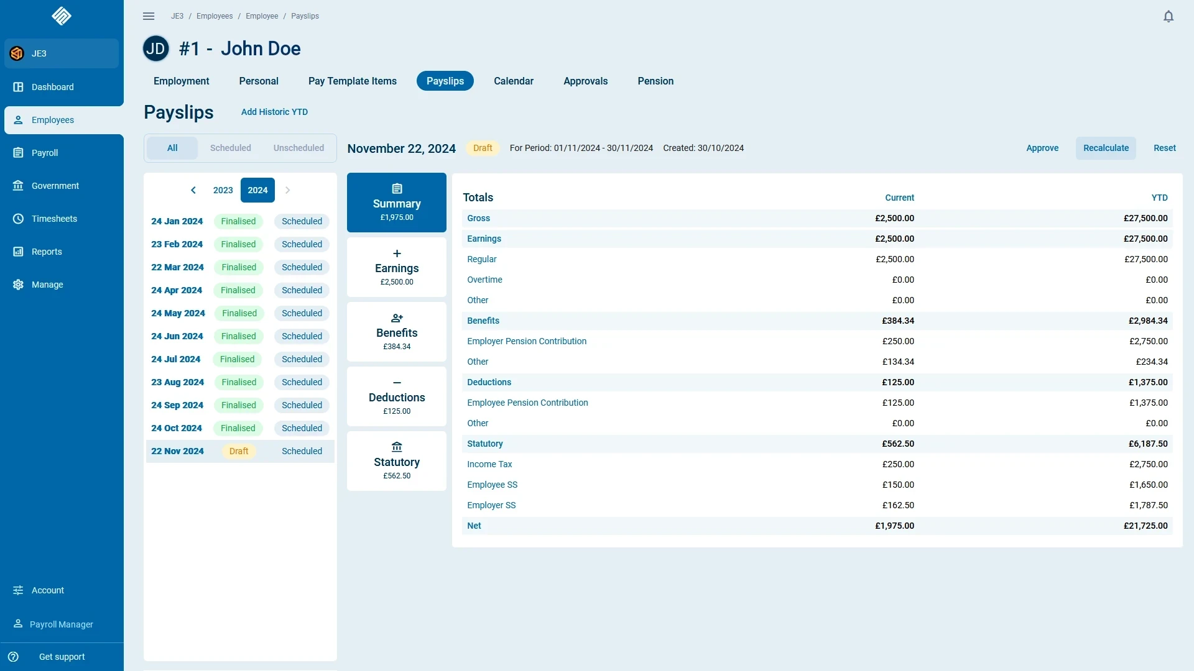Toggle the Unscheduled payslips filter
1194x671 pixels.
(x=298, y=147)
